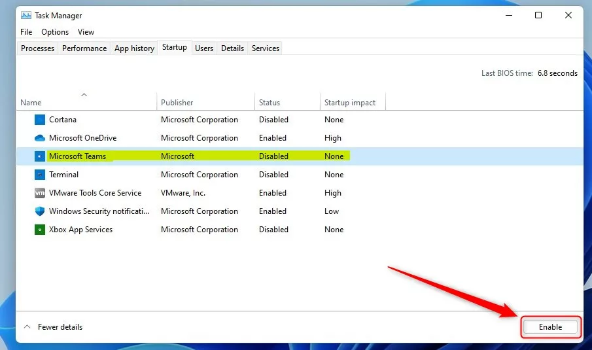This screenshot has width=592, height=350.
Task: Open the View menu
Action: pyautogui.click(x=86, y=32)
